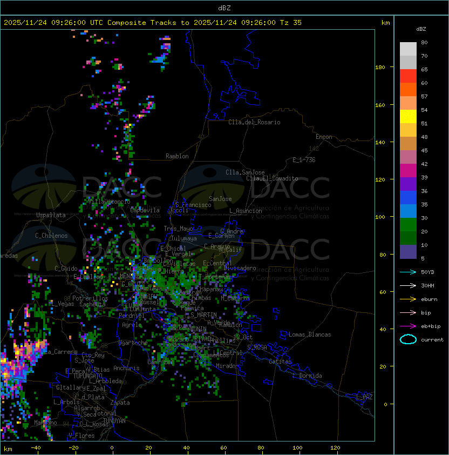Click the '-40' tick on bottom axis
This screenshot has width=449, height=455.
(36, 448)
